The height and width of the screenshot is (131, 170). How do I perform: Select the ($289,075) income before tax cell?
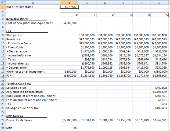[87, 55]
